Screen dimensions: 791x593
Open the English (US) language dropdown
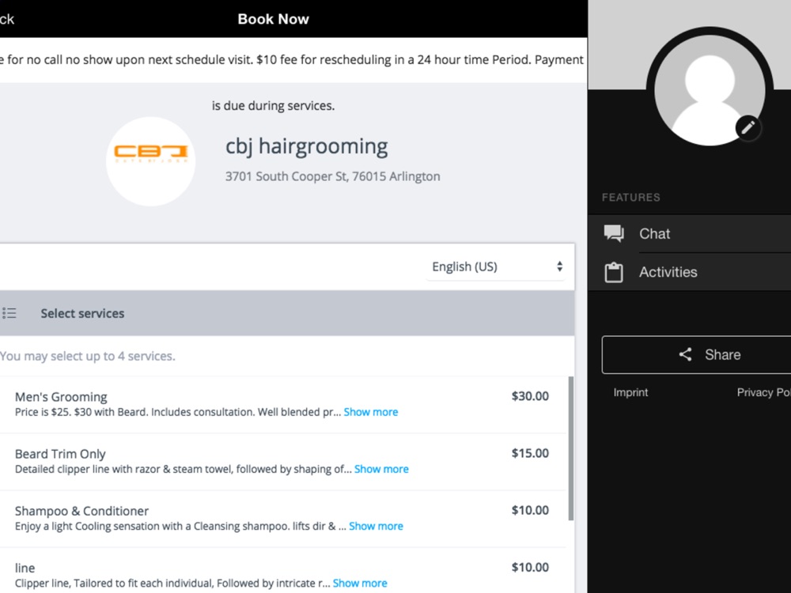click(x=496, y=266)
